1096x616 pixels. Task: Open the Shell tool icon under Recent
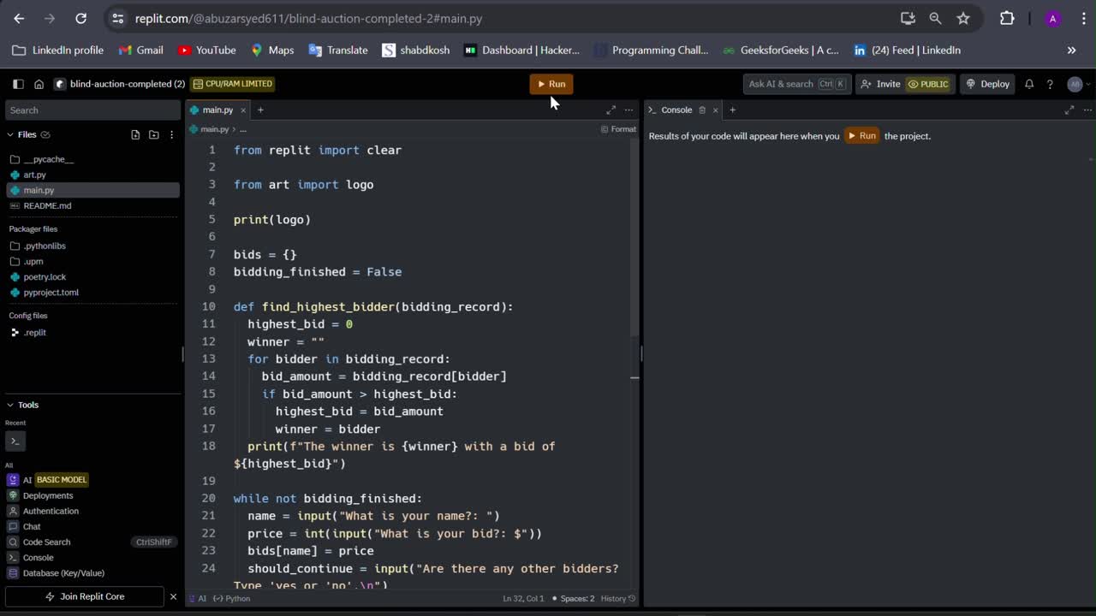pyautogui.click(x=15, y=441)
